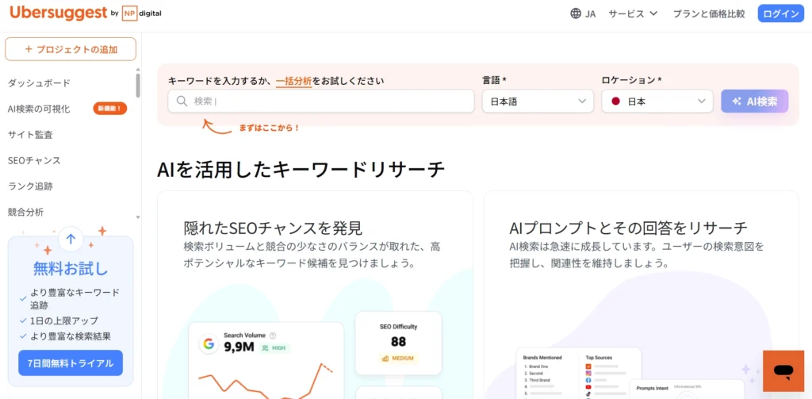Click the Japan flag icon in location field

[x=615, y=101]
